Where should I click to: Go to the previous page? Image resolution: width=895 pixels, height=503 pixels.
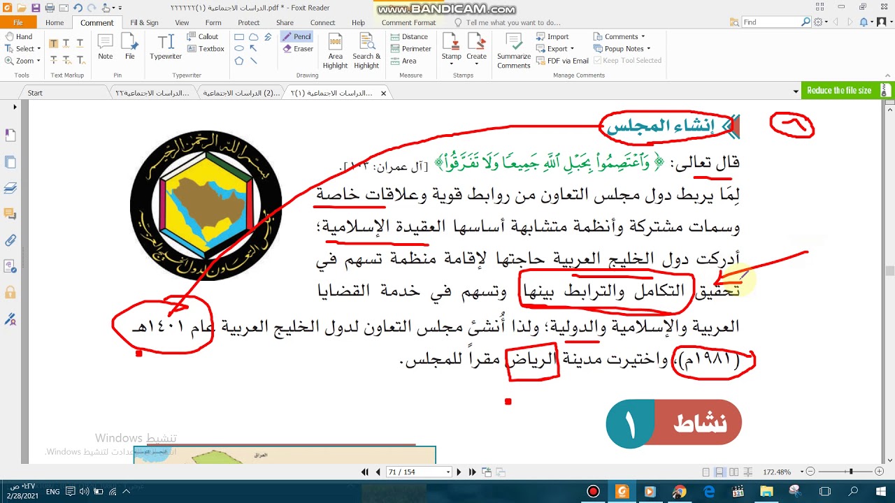378,472
